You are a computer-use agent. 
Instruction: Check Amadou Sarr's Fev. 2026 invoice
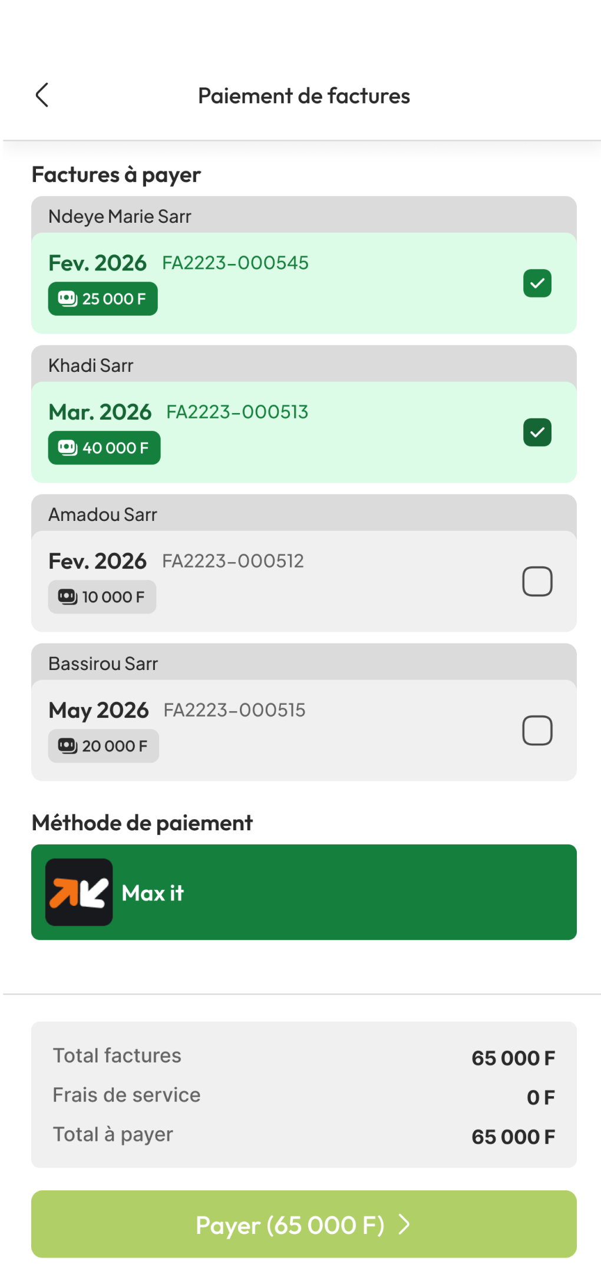[537, 582]
